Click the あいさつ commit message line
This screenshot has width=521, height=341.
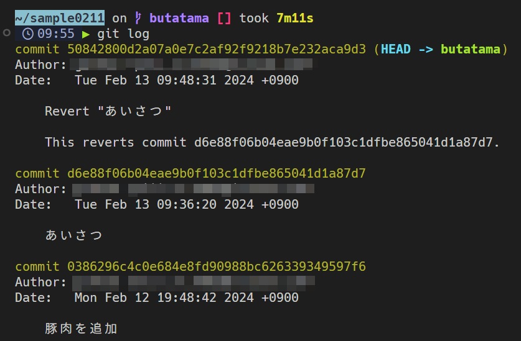click(73, 235)
